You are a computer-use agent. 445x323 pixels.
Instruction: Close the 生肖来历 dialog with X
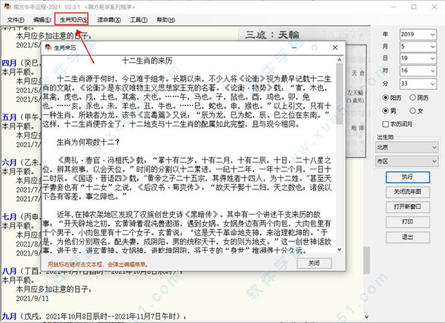(x=337, y=47)
